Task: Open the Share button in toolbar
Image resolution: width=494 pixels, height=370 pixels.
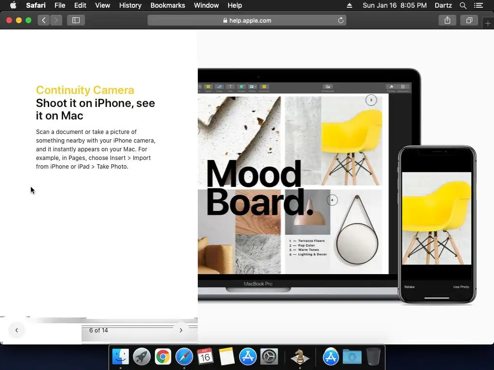Action: [x=447, y=20]
